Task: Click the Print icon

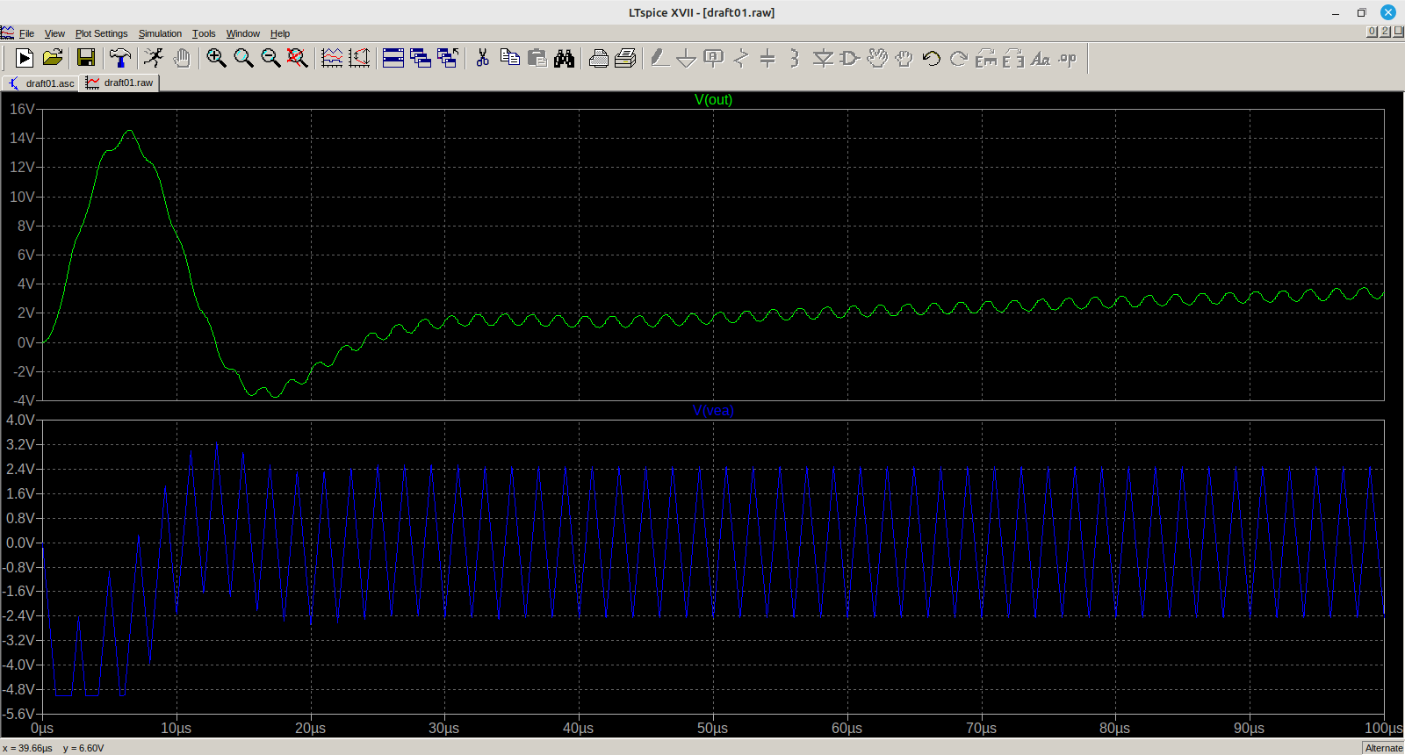Action: 599,58
